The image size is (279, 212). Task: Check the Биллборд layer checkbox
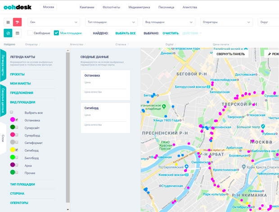pos(17,157)
